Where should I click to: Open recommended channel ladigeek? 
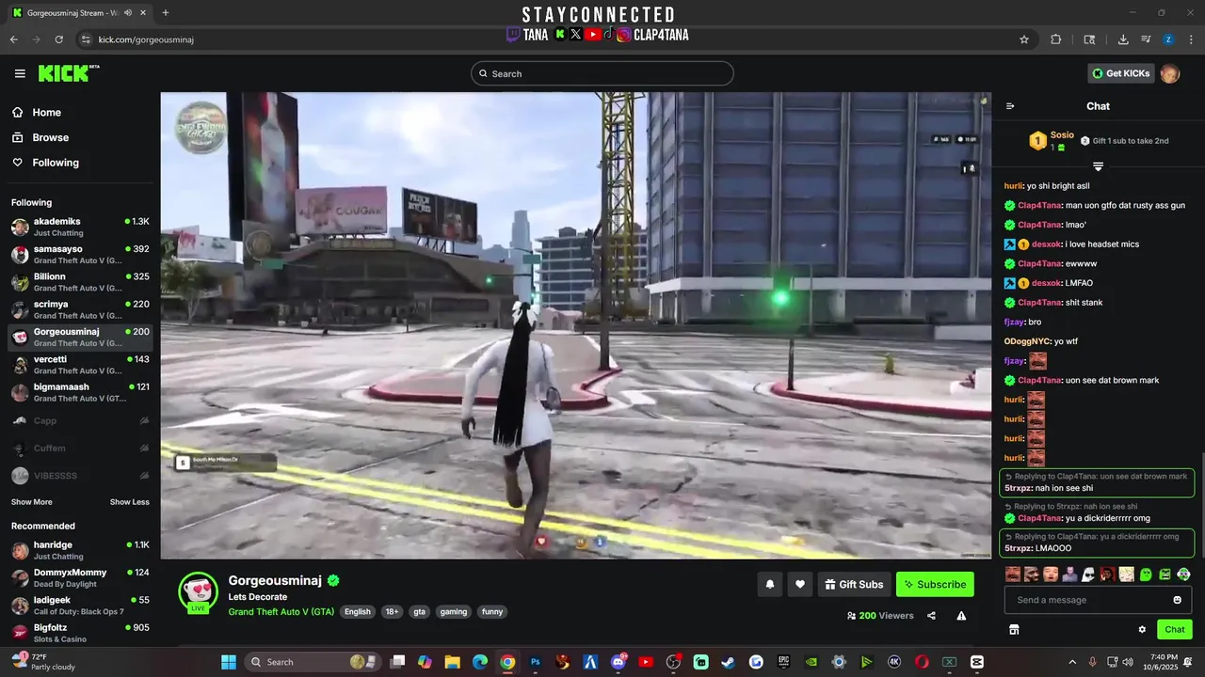pos(80,606)
